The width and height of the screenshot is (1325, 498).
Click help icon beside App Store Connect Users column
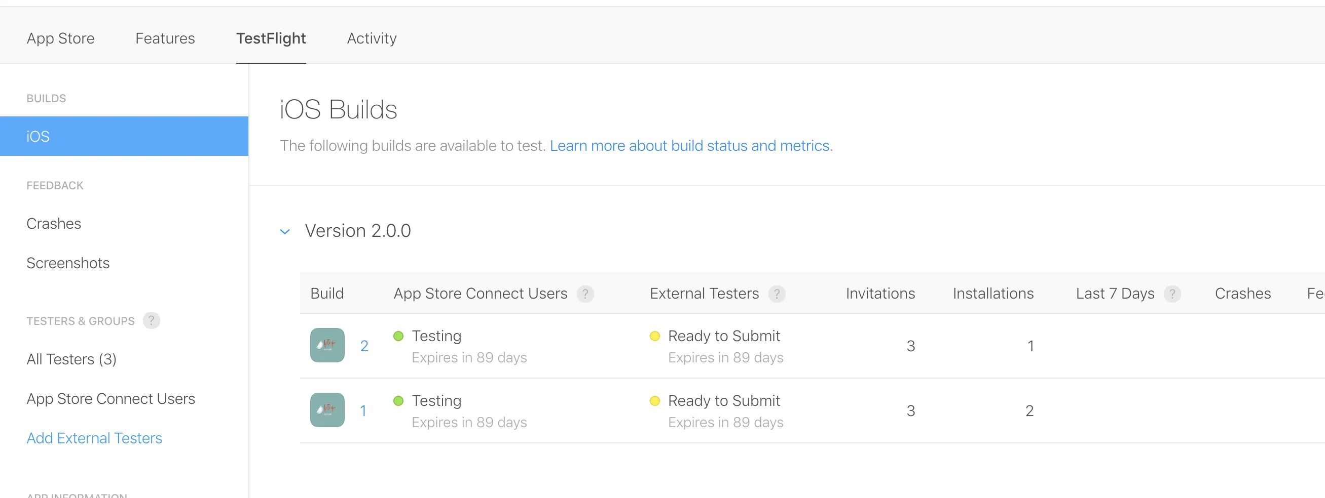pyautogui.click(x=585, y=294)
